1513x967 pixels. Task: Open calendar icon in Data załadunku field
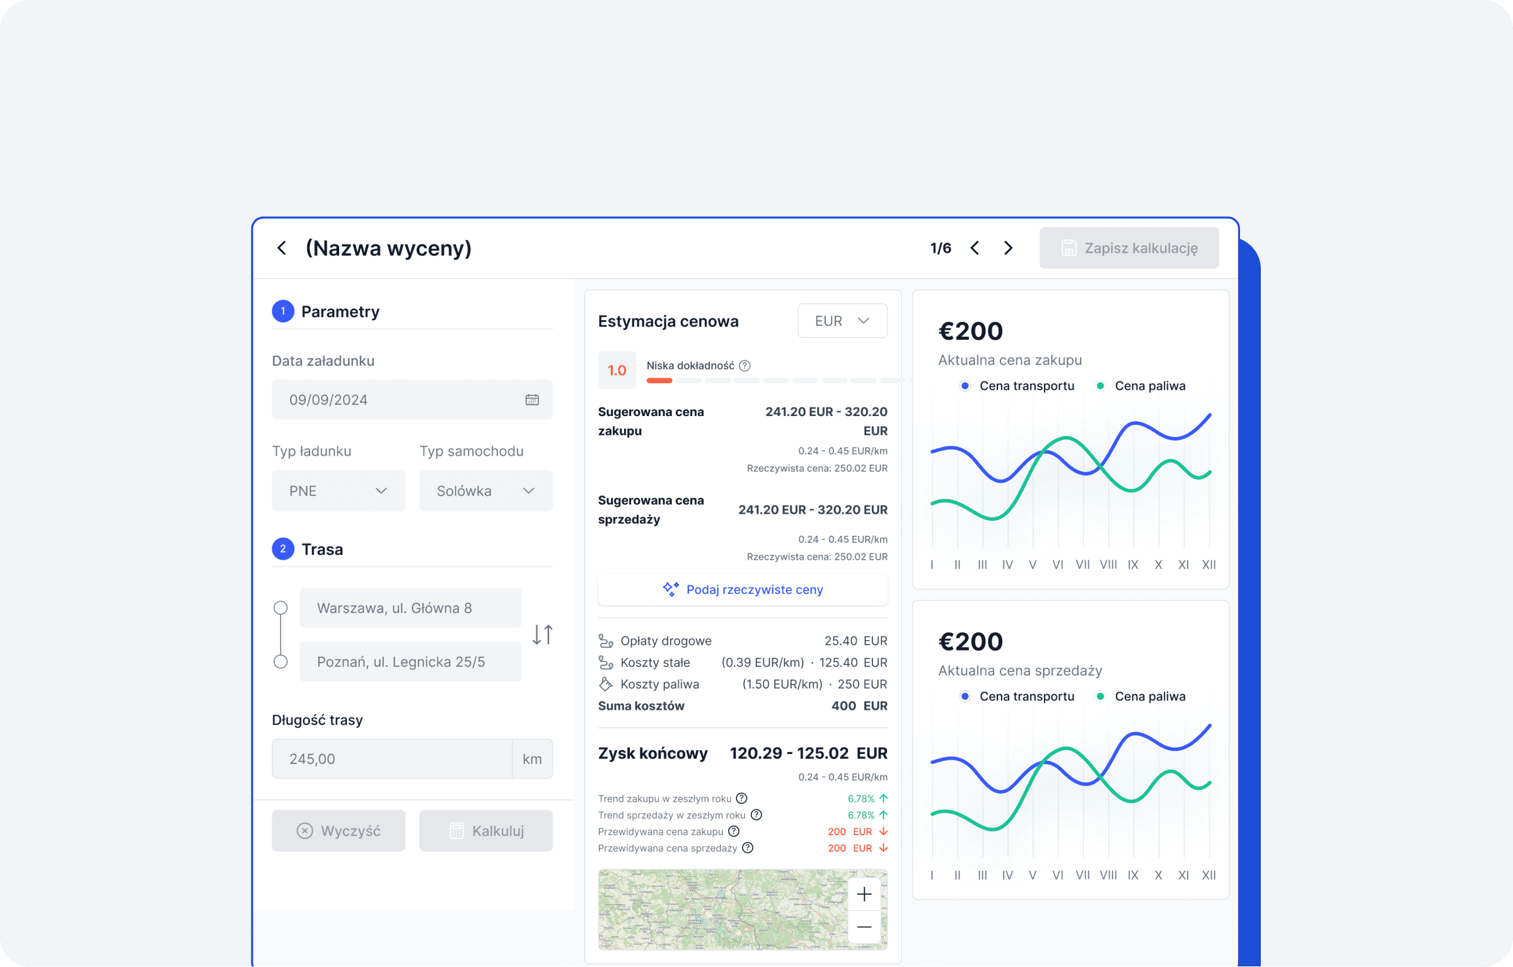[532, 400]
